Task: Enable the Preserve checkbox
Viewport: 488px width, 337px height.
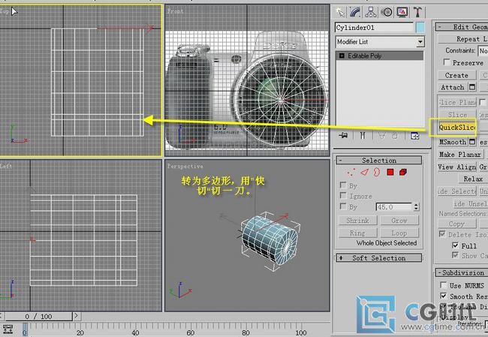Action: pos(447,62)
